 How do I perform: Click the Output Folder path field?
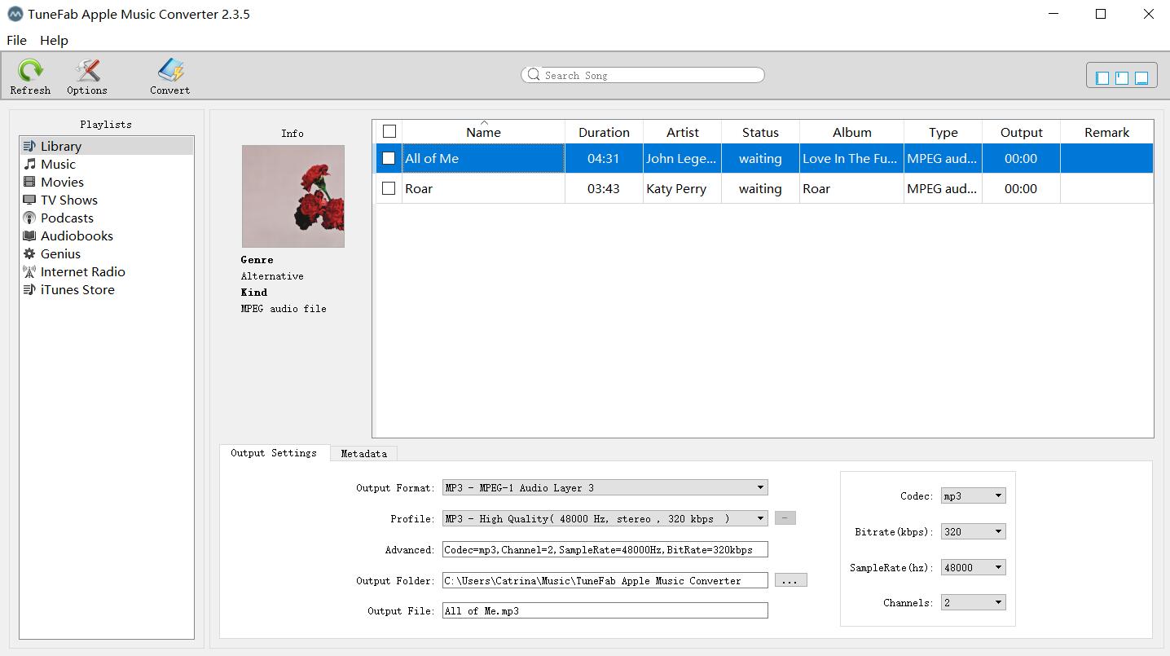(605, 580)
